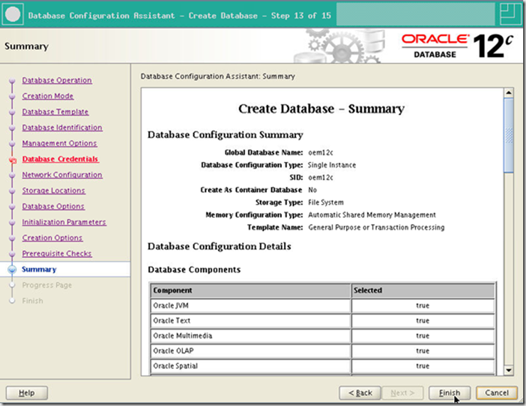
Task: Select the Summary step in sidebar
Action: pos(39,269)
